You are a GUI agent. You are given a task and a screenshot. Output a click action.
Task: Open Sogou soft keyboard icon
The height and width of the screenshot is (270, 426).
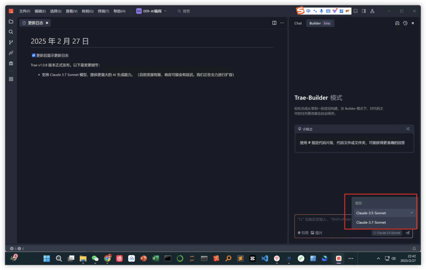click(328, 11)
